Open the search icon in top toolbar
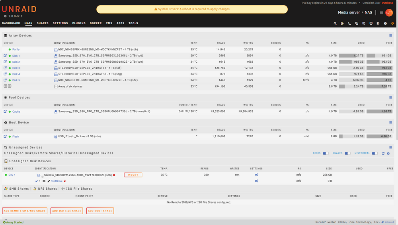This screenshot has width=398, height=225. [335, 23]
